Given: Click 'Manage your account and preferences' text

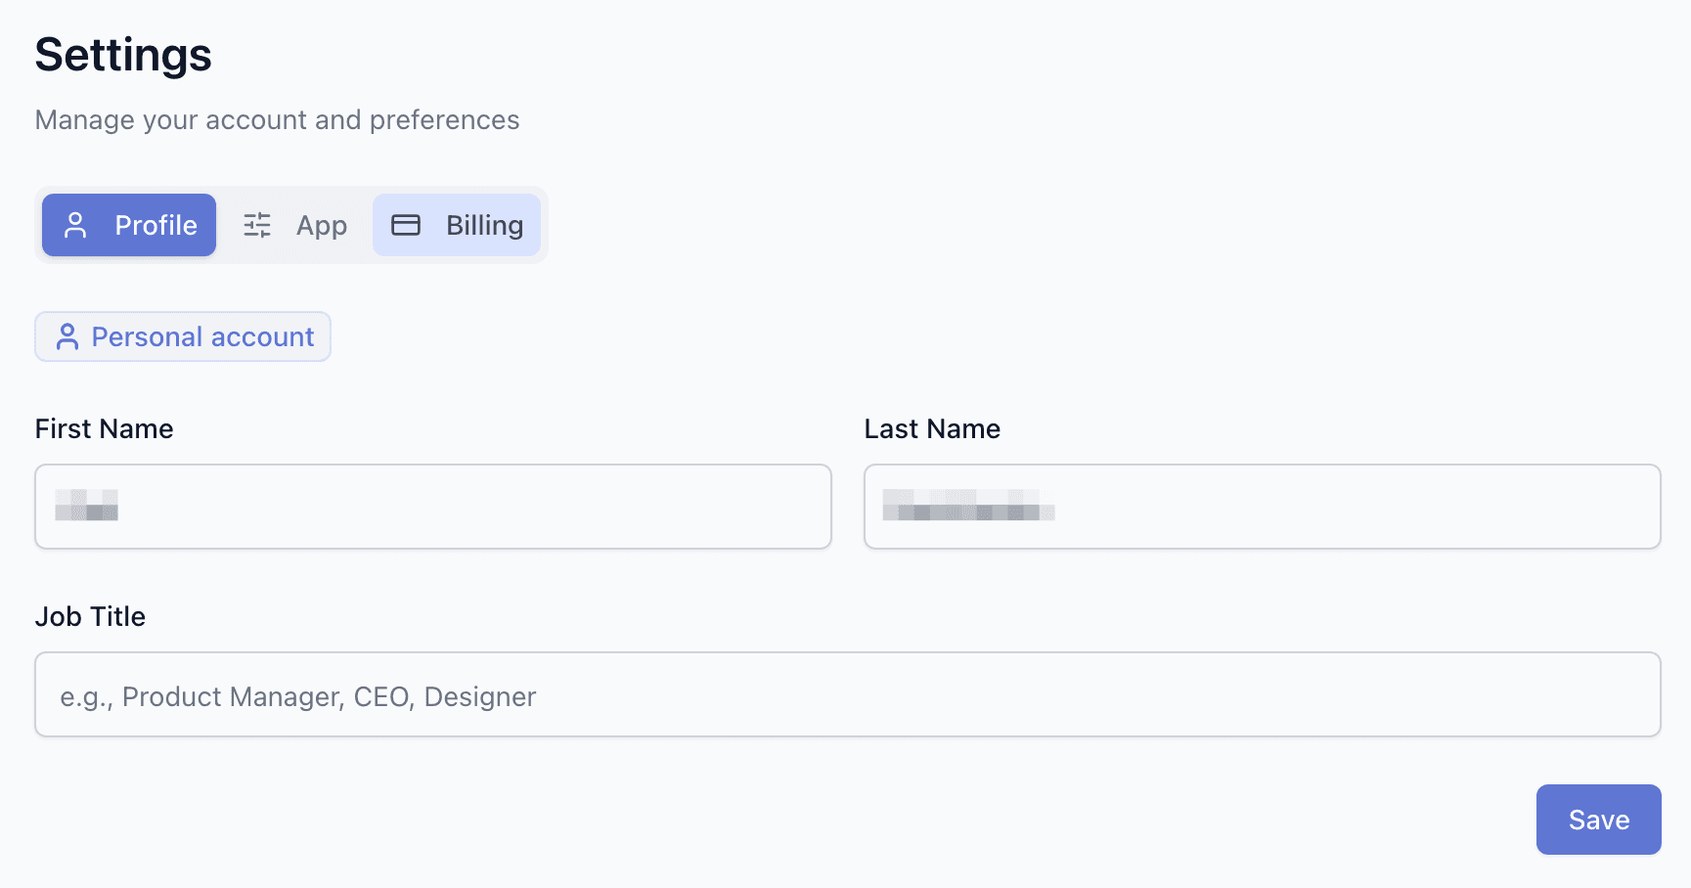Looking at the screenshot, I should click(x=278, y=120).
